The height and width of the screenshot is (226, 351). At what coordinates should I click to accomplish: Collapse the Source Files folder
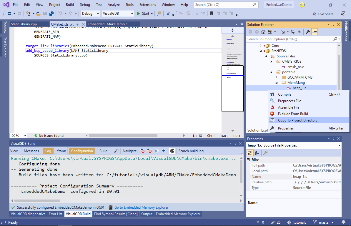[266, 56]
